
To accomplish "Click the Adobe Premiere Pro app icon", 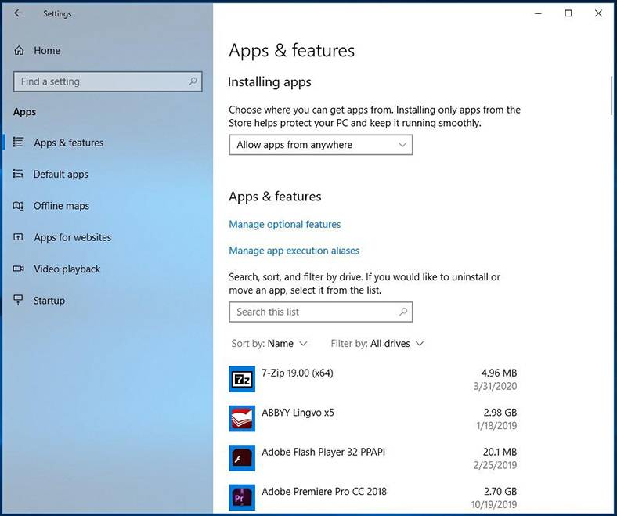I will coord(242,497).
